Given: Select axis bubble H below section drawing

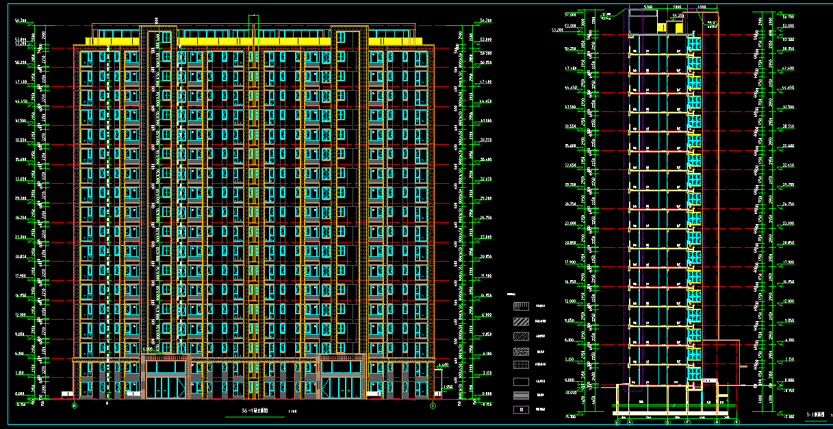Looking at the screenshot, I should pyautogui.click(x=717, y=423).
